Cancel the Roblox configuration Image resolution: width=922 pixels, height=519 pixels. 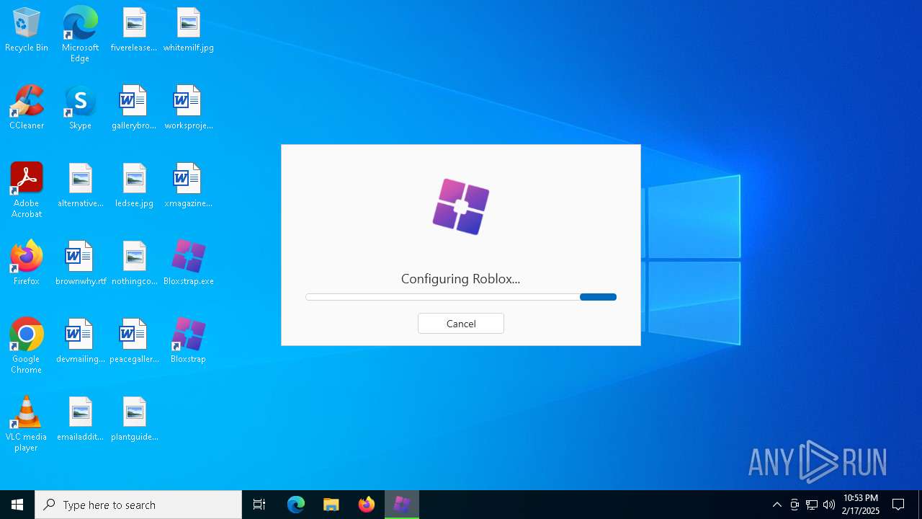(461, 324)
